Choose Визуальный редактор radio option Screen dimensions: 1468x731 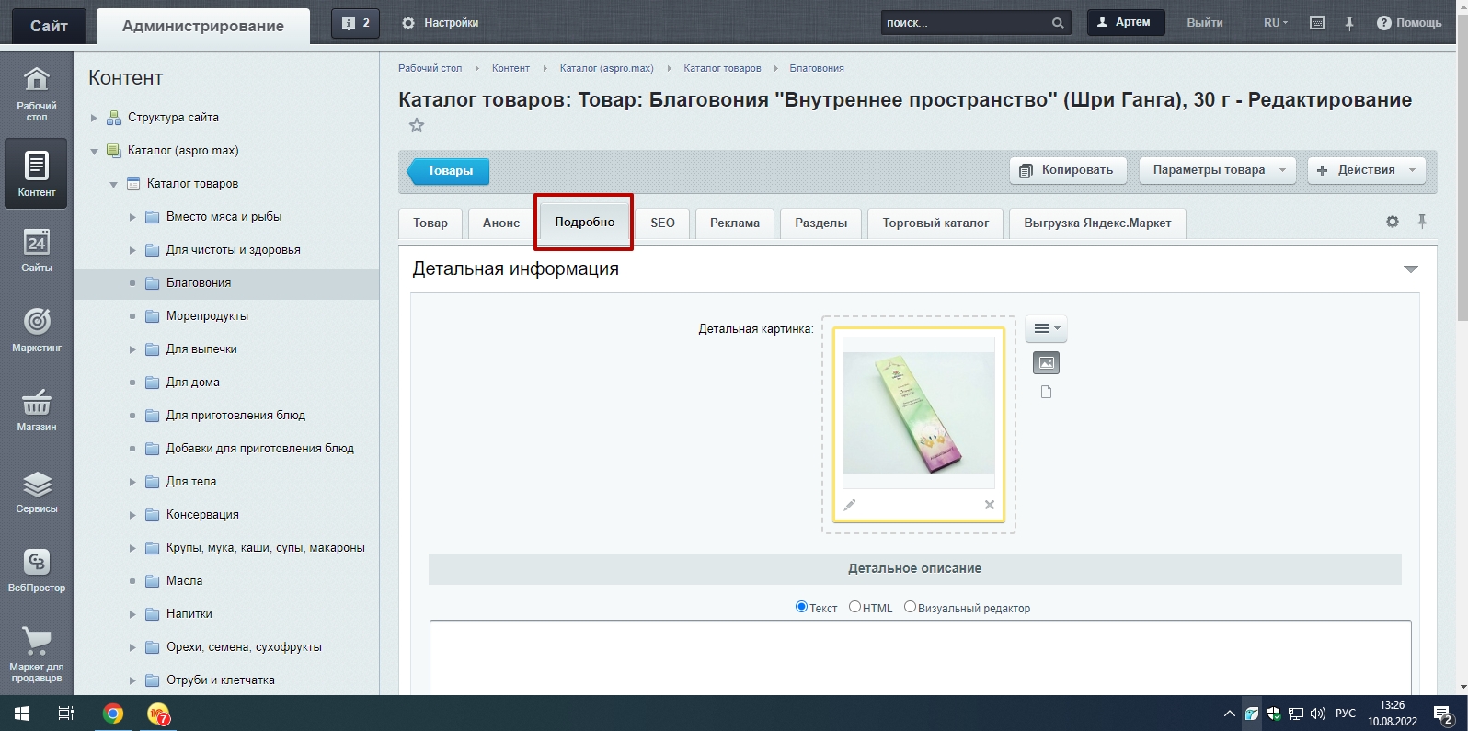(x=910, y=607)
